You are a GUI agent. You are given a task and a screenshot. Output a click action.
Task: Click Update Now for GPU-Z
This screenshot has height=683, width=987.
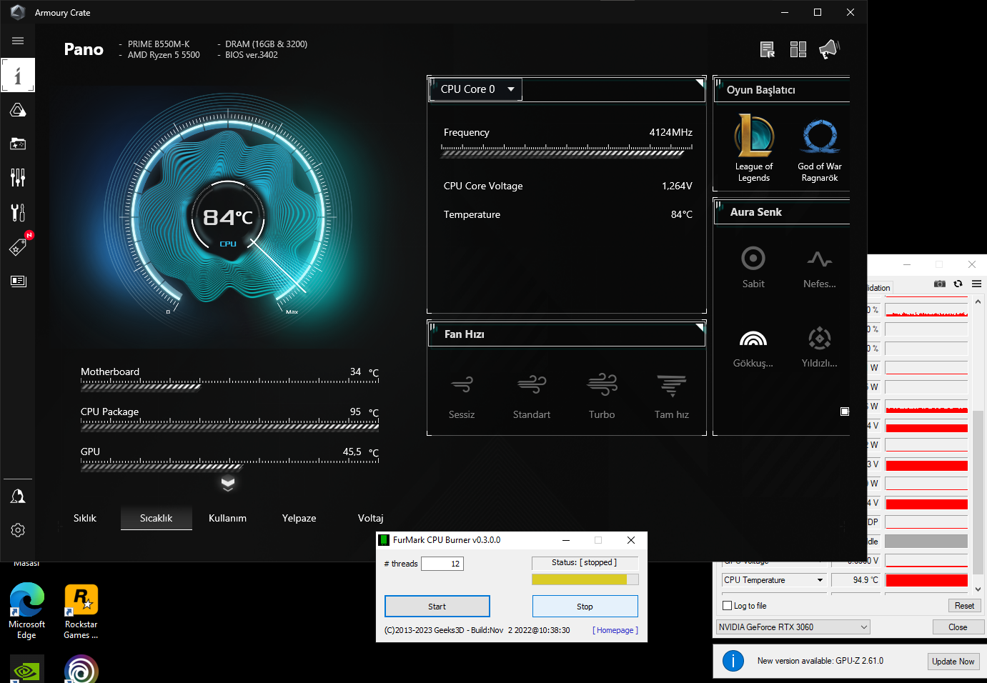pyautogui.click(x=953, y=662)
